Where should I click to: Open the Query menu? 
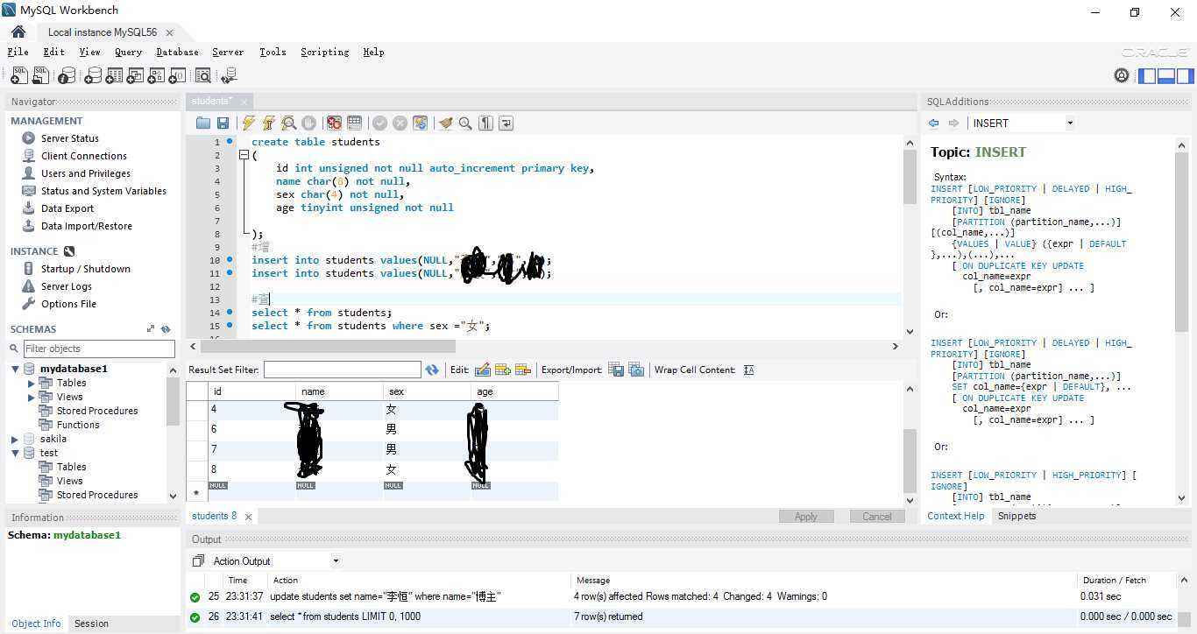tap(128, 52)
